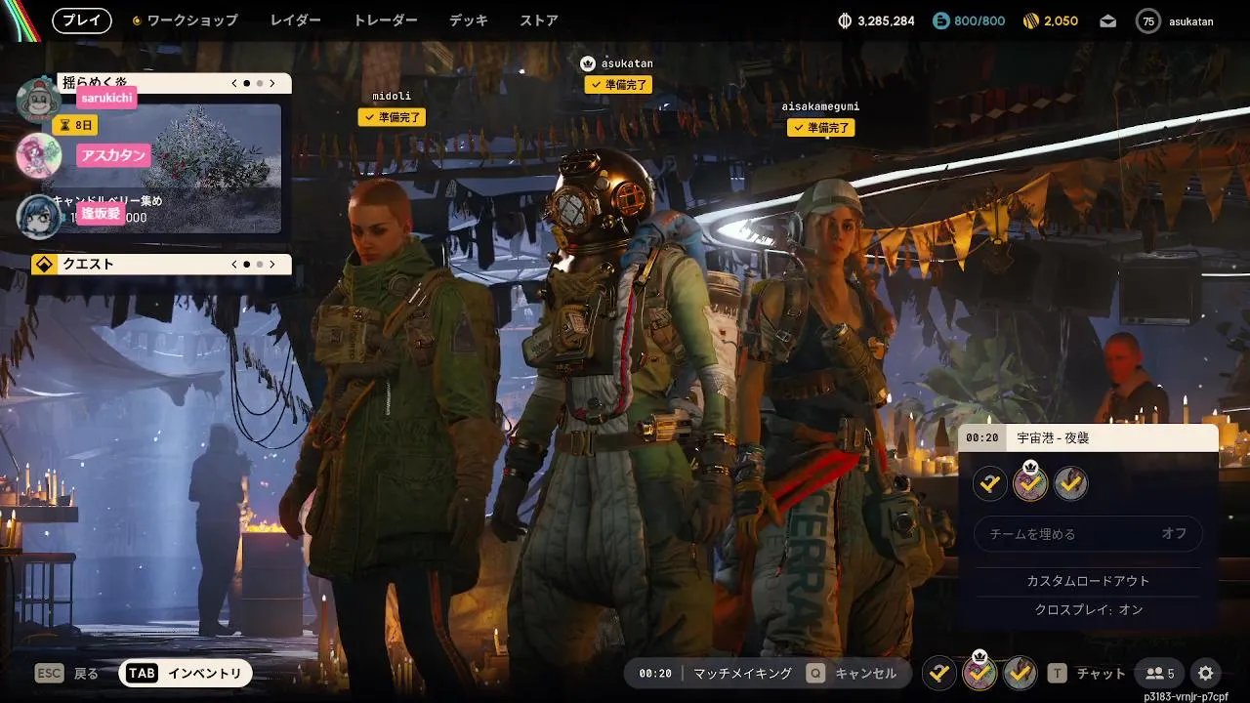Click first ready member icon in match panel
Screen dimensions: 1250x703
990,483
